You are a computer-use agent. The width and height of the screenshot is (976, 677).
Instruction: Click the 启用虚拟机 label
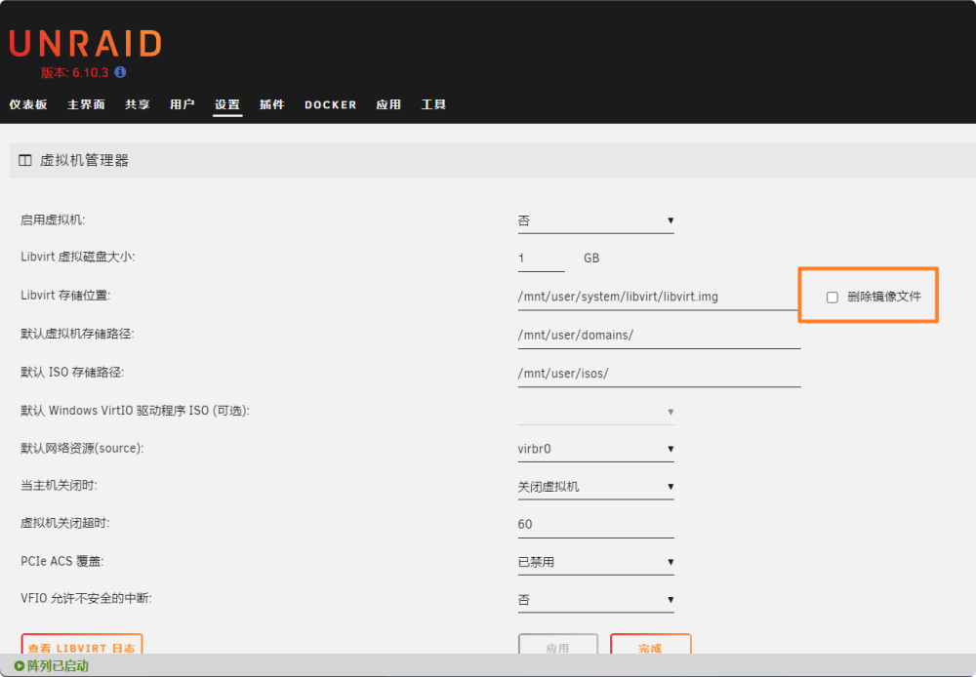tap(53, 219)
